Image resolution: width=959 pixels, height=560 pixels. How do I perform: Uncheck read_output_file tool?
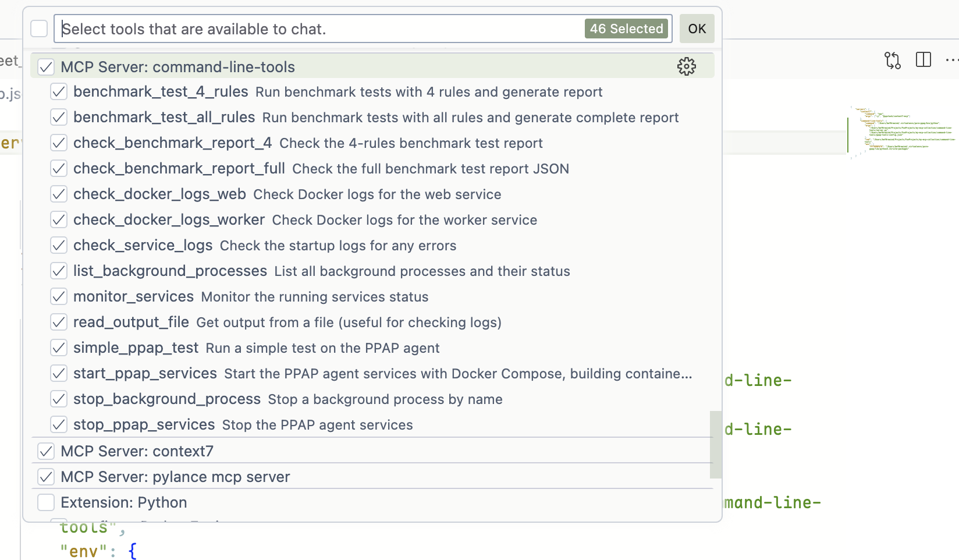(59, 322)
